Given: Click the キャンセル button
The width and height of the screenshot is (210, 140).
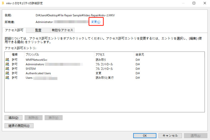Looking at the screenshot, I should (x=170, y=136).
